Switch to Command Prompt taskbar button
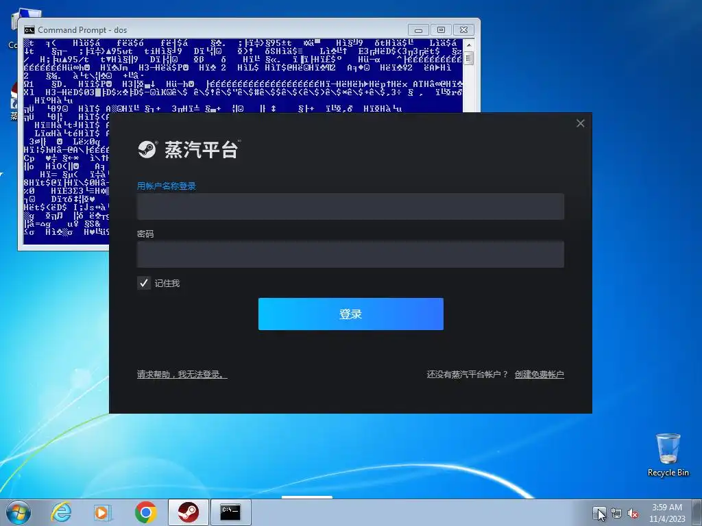This screenshot has height=526, width=702. click(231, 512)
